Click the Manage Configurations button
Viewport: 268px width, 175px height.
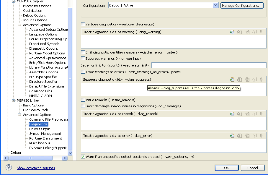pos(242,5)
